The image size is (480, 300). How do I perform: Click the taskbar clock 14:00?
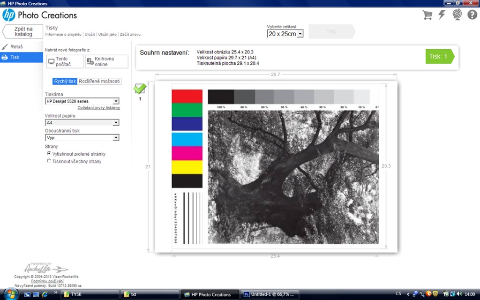pos(470,294)
